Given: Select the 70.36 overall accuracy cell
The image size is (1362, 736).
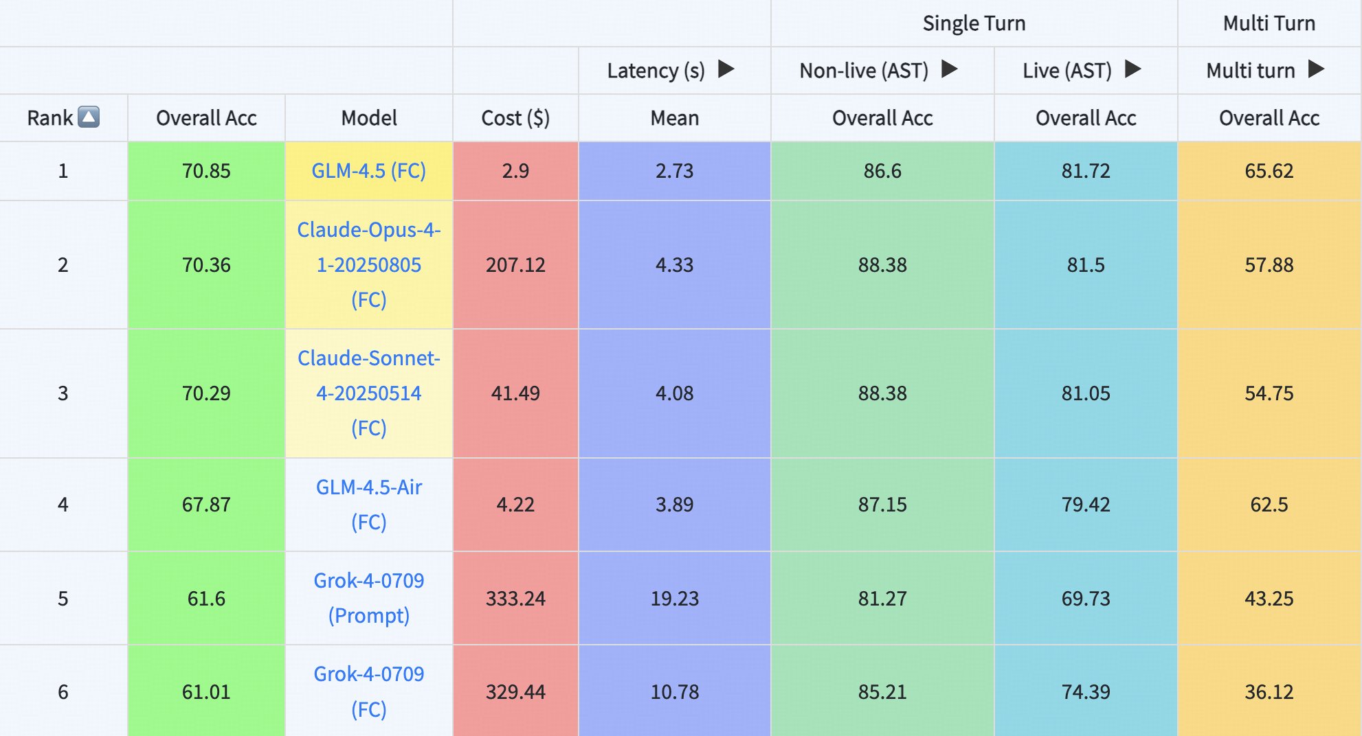Looking at the screenshot, I should tap(206, 264).
